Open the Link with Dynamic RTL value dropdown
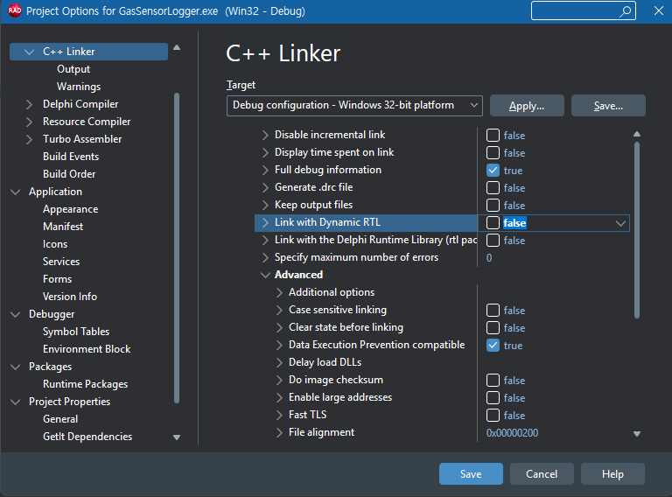This screenshot has width=672, height=497. coord(620,223)
